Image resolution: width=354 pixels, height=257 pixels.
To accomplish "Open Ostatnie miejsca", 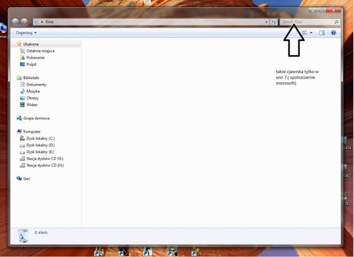I will 40,51.
